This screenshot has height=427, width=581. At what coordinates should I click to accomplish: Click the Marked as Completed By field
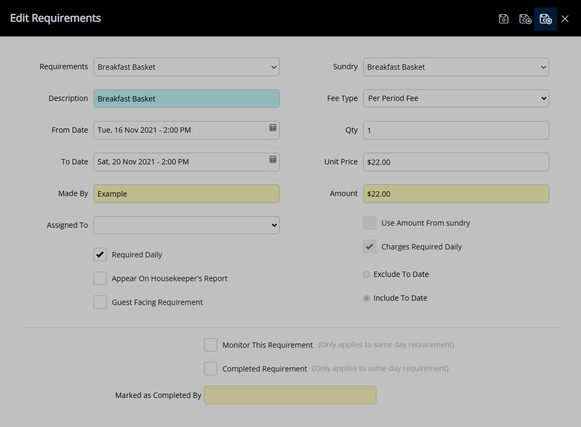point(290,395)
